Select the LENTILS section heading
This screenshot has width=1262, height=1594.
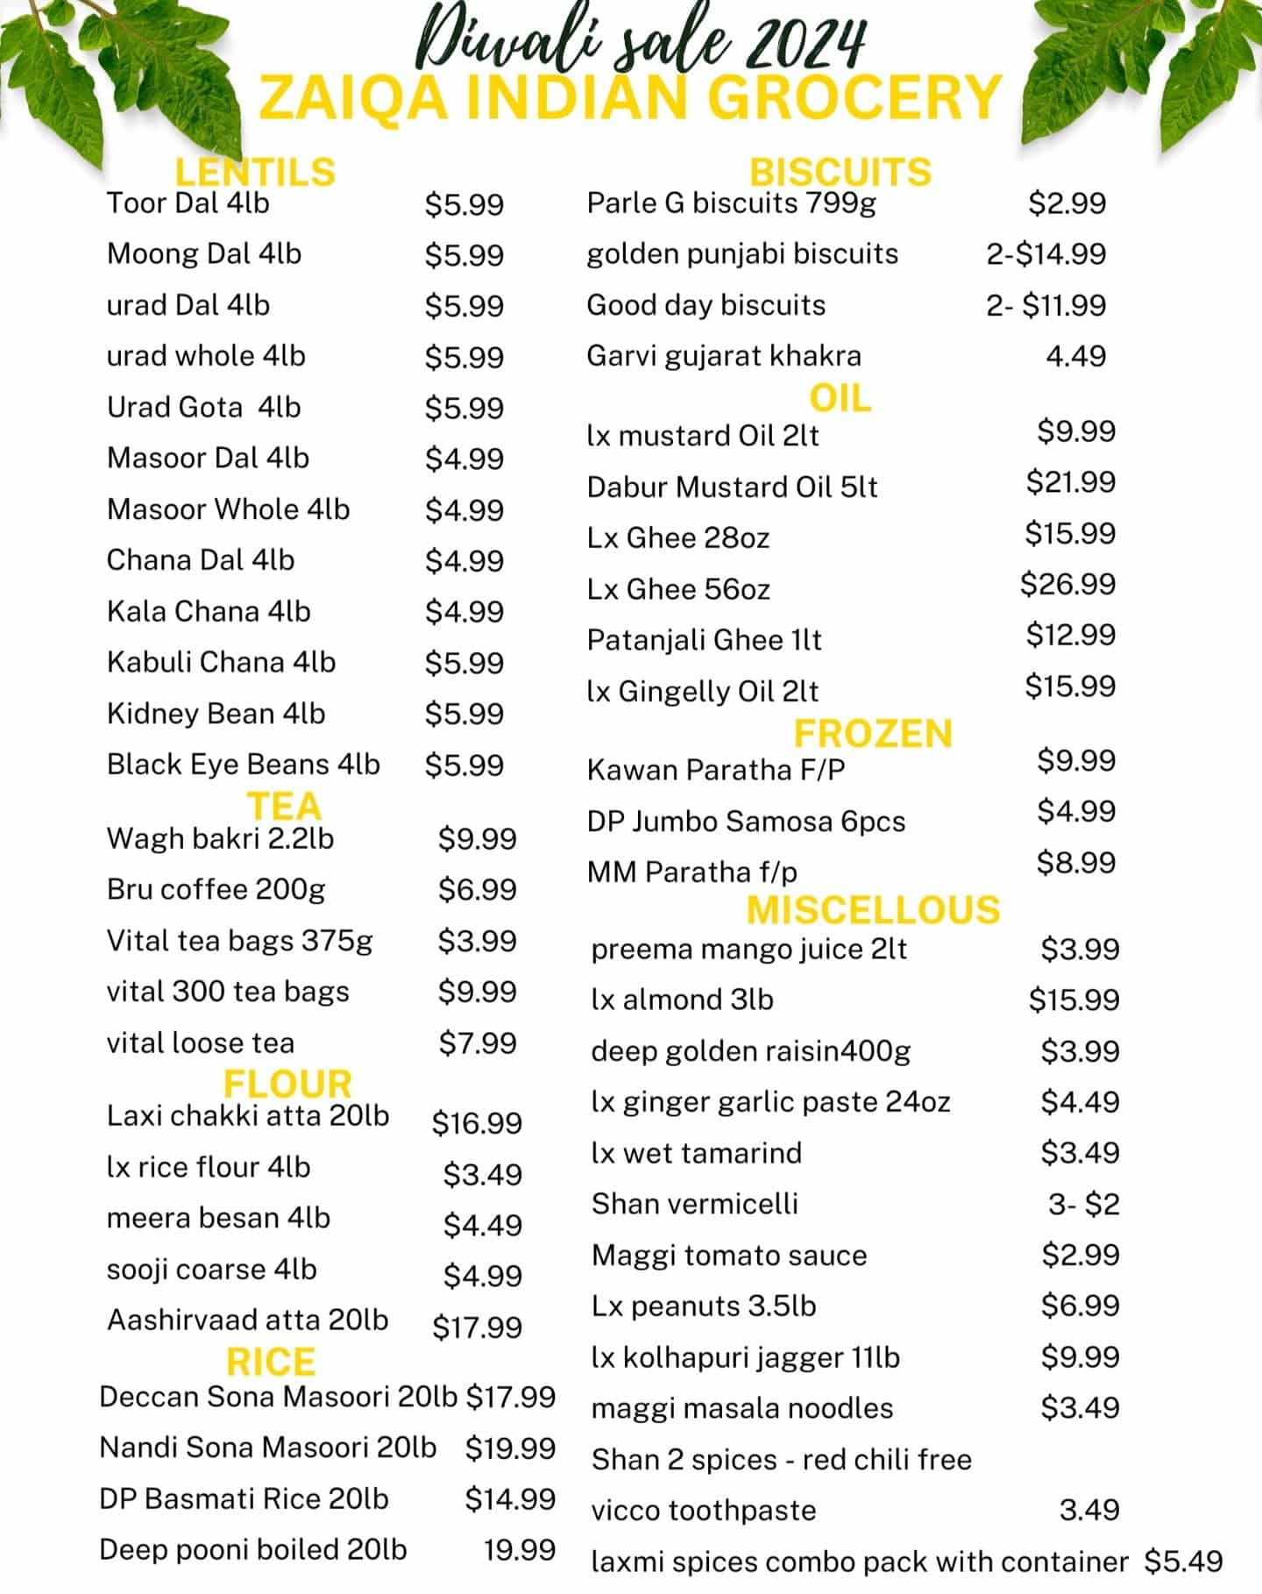click(255, 172)
